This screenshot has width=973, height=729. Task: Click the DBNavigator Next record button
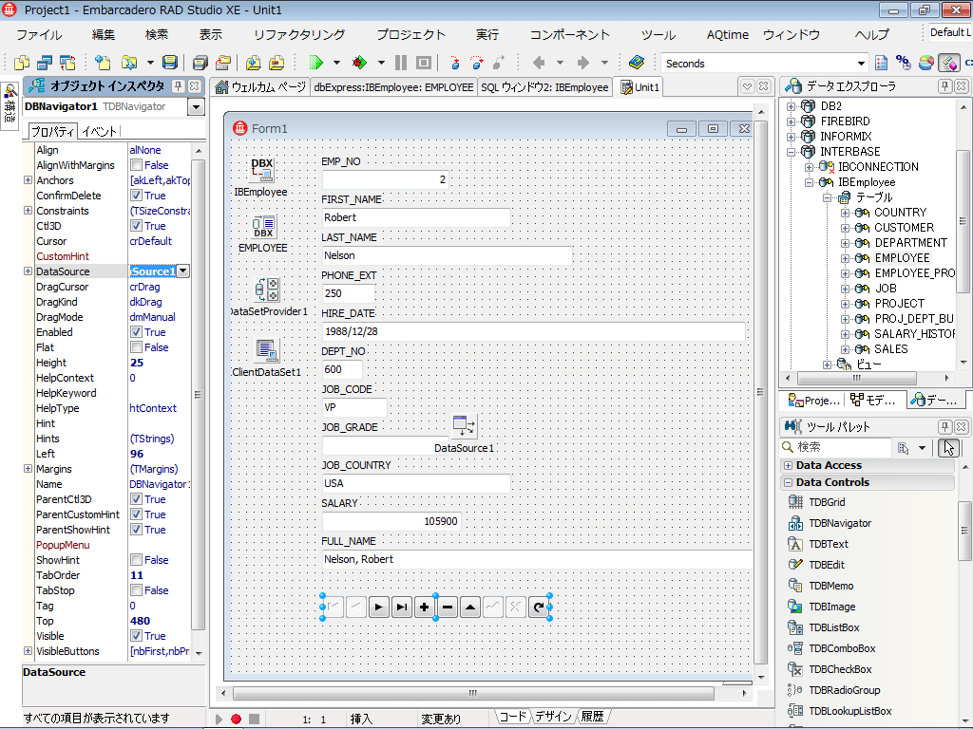[378, 607]
